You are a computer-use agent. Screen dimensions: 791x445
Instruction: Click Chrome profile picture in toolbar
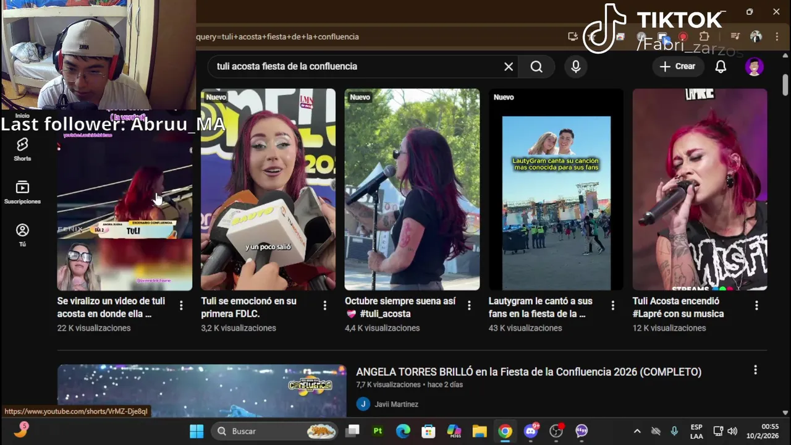(x=756, y=36)
